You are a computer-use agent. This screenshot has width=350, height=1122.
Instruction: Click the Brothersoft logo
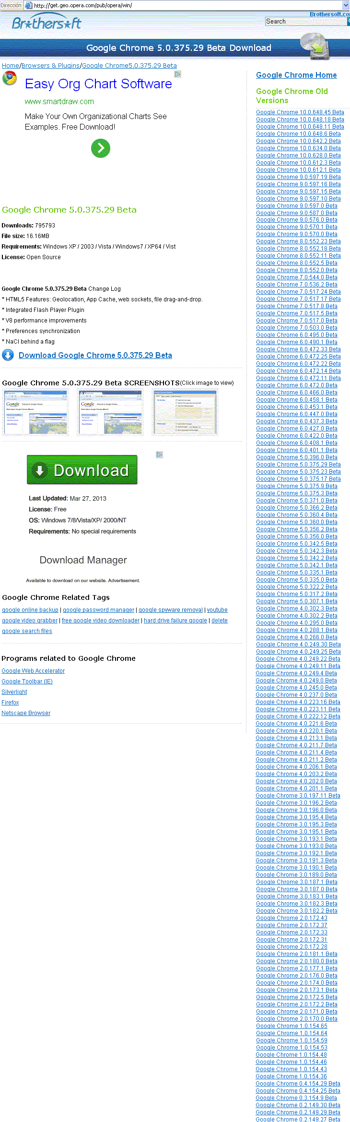click(47, 22)
